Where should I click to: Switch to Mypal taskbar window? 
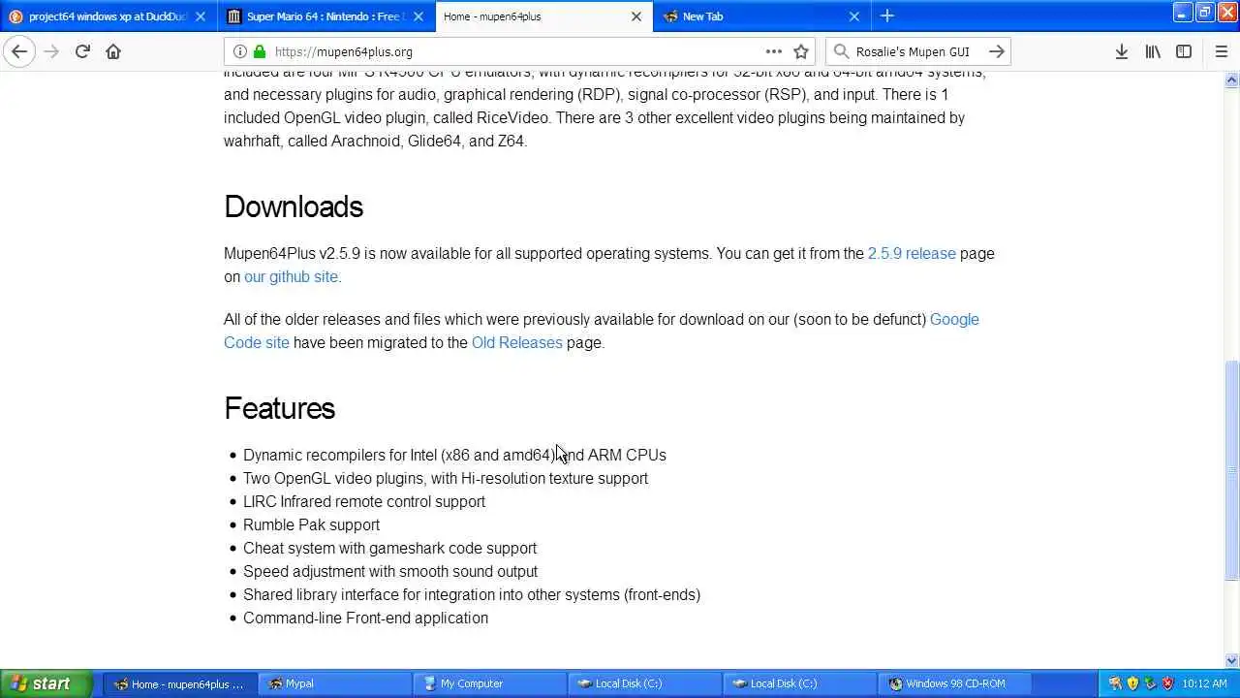(334, 683)
